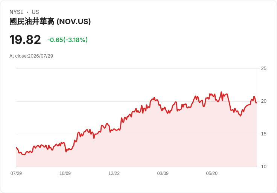
Task: Click the chart line's highest peak
Action: point(221,92)
